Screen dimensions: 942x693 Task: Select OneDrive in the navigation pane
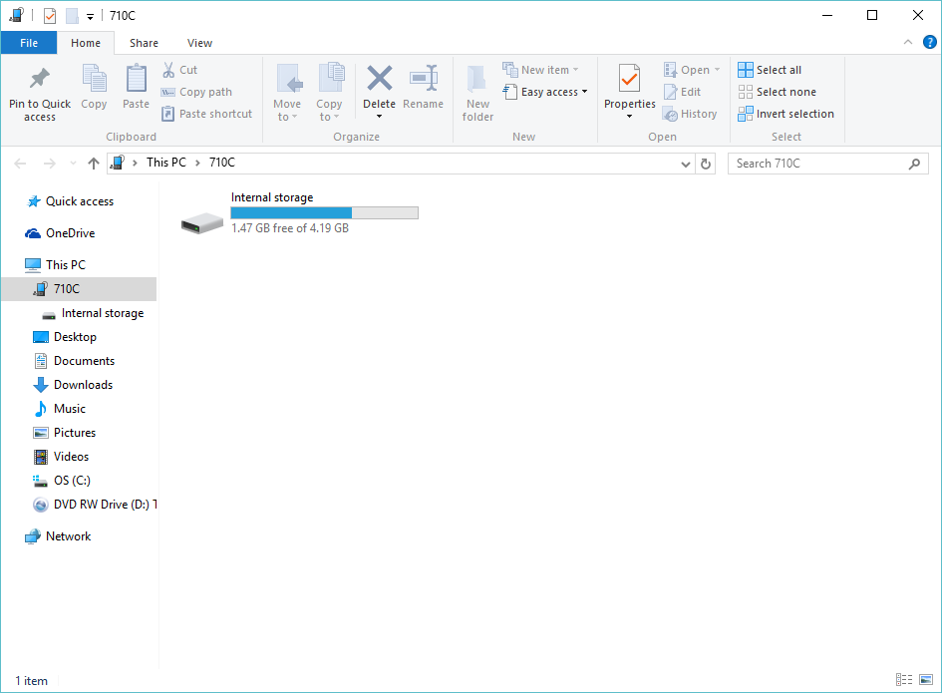(x=60, y=233)
